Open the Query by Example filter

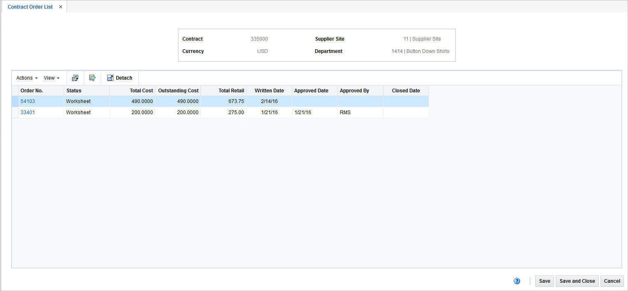tap(92, 78)
